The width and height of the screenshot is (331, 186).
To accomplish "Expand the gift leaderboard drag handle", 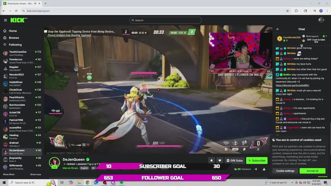I will click(x=302, y=46).
